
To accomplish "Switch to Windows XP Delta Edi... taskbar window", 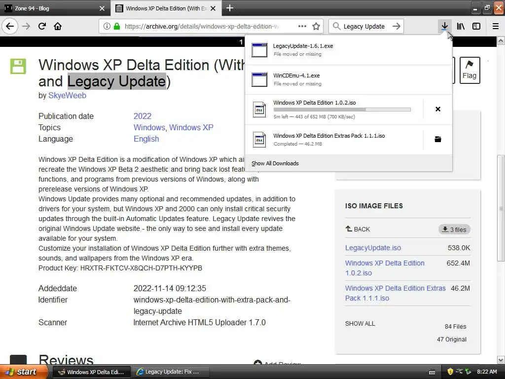I will point(91,372).
